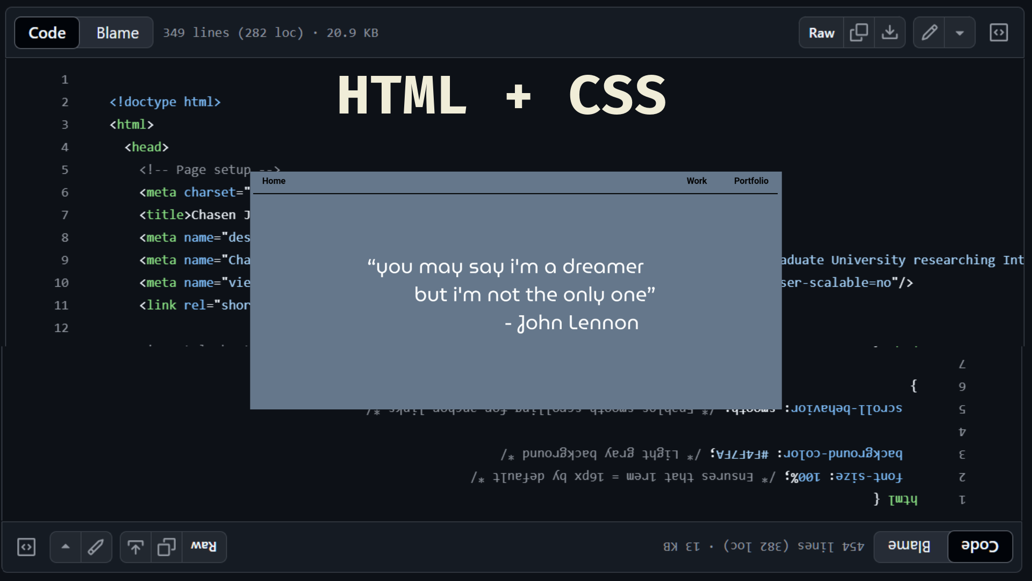Select mirrored Code tab in bottom panel

point(980,546)
